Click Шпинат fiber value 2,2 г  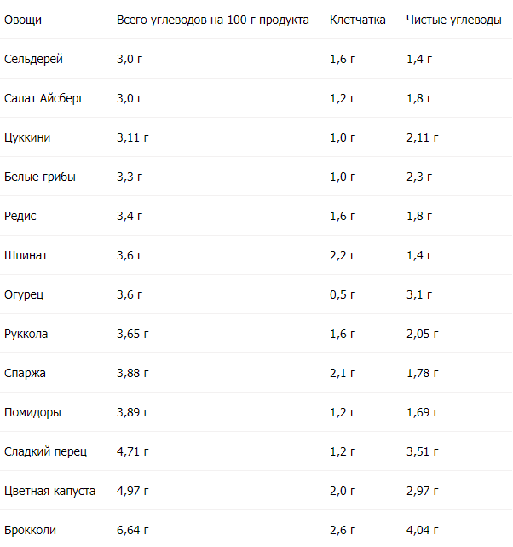click(x=343, y=255)
